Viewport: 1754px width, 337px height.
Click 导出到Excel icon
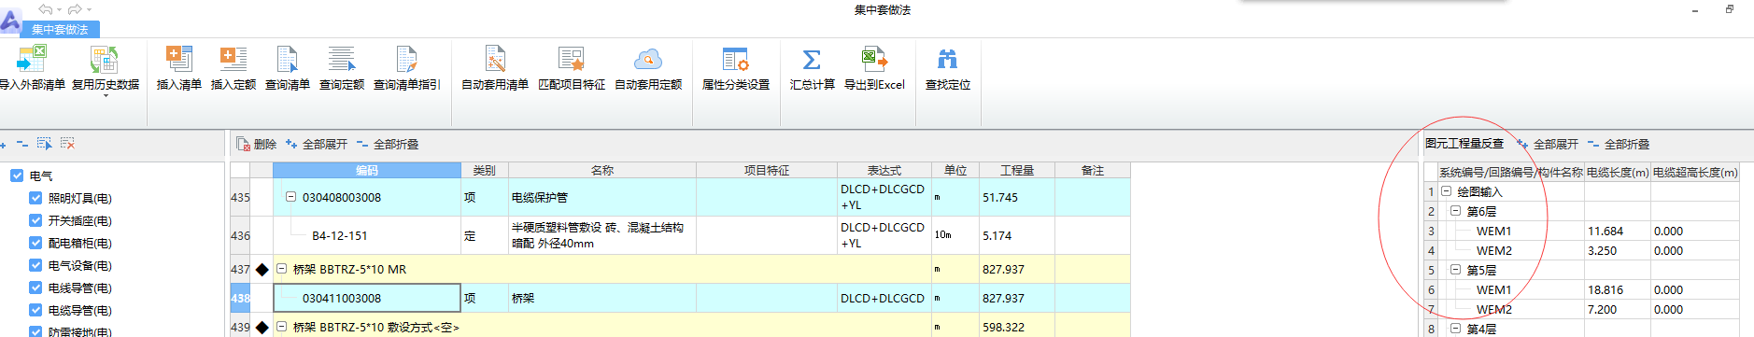[x=874, y=59]
